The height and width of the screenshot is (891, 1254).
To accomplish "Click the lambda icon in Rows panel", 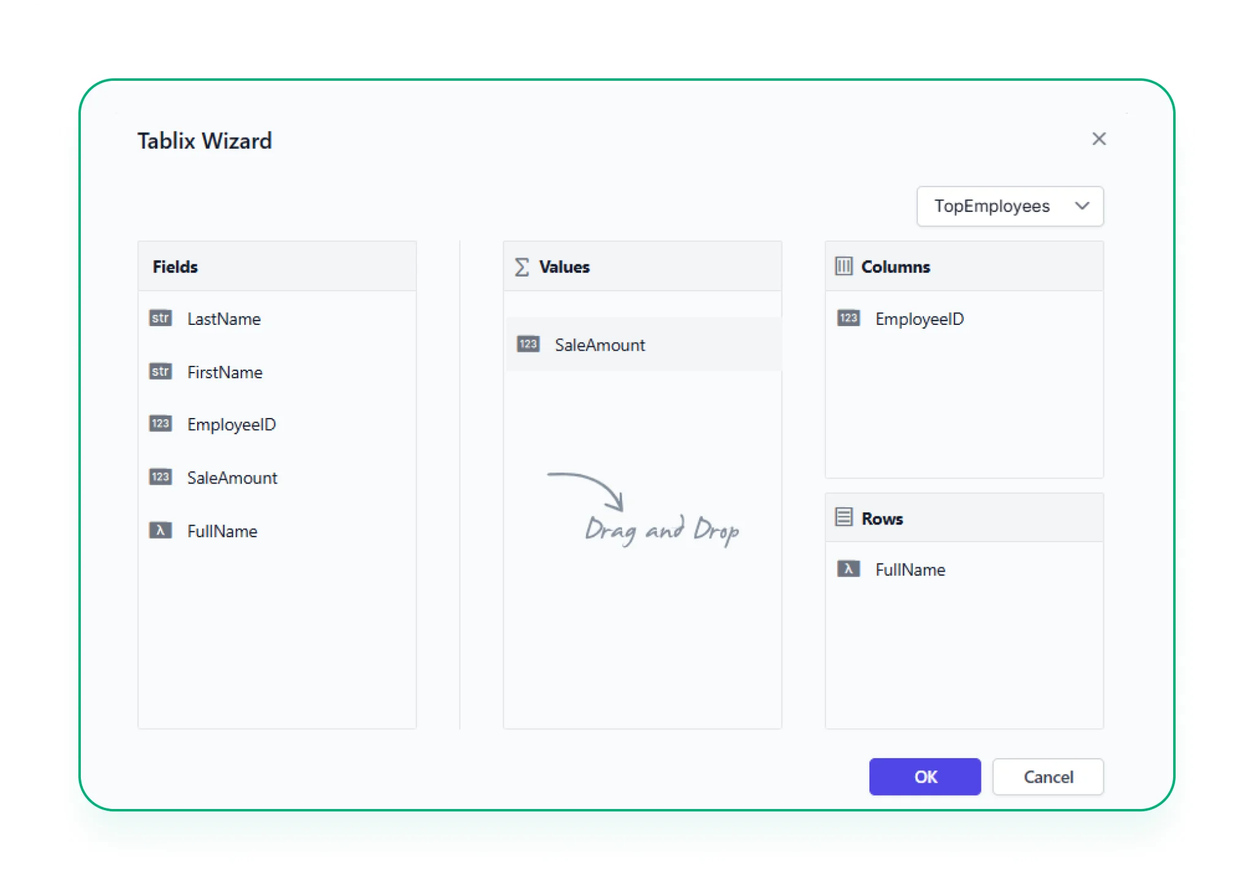I will 848,569.
